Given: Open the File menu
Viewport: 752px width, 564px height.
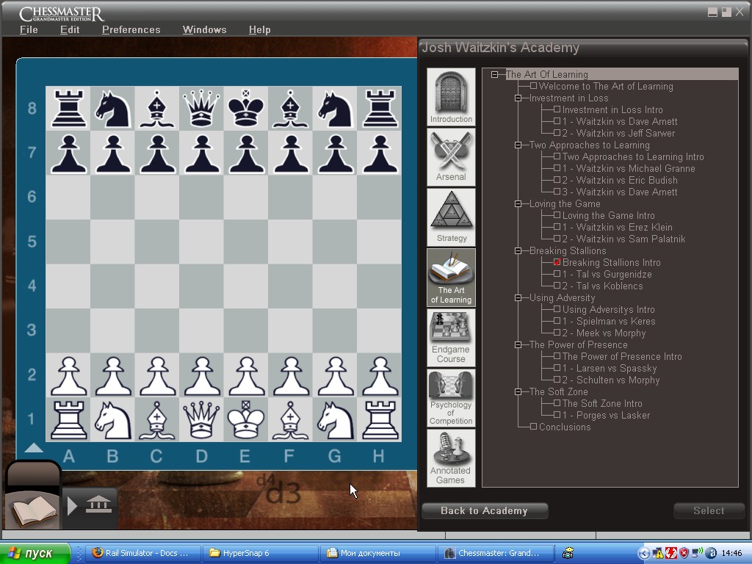Looking at the screenshot, I should click(29, 29).
